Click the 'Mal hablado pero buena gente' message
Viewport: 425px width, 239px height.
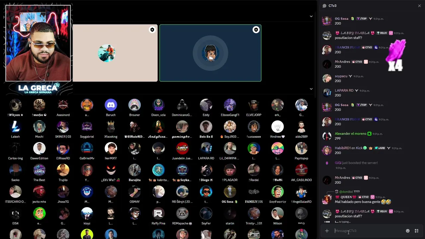pyautogui.click(x=363, y=201)
